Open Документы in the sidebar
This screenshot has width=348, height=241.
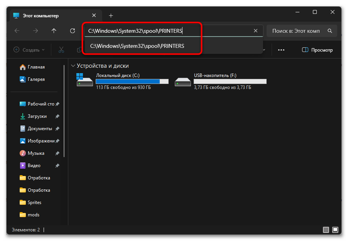coord(37,129)
